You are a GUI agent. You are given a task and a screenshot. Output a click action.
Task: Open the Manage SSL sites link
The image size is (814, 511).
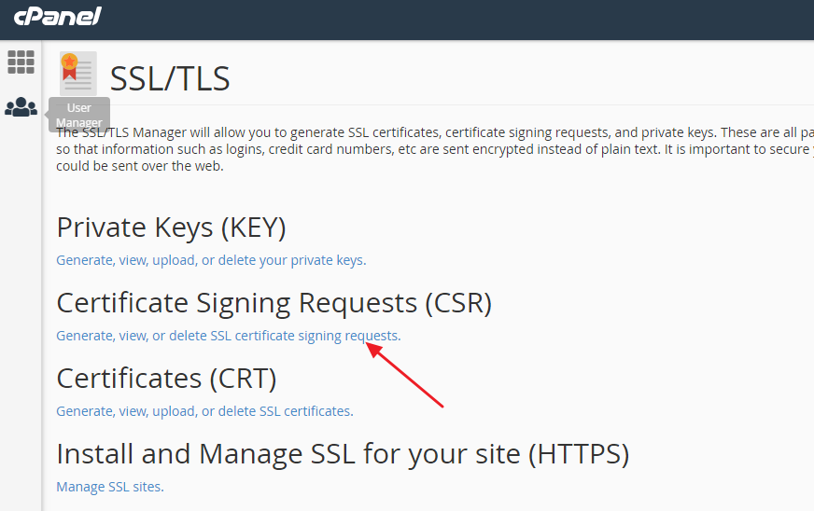(x=109, y=487)
